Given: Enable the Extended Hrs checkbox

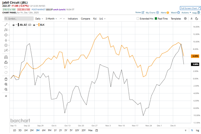Looking at the screenshot, I should pyautogui.click(x=138, y=19).
